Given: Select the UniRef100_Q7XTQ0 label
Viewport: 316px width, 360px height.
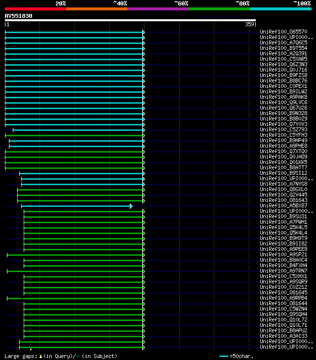Looking at the screenshot, I should click(283, 151).
